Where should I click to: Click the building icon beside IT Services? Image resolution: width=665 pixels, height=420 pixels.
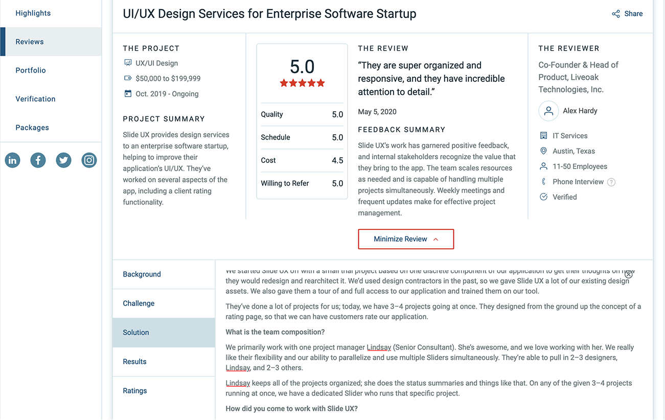(x=543, y=135)
